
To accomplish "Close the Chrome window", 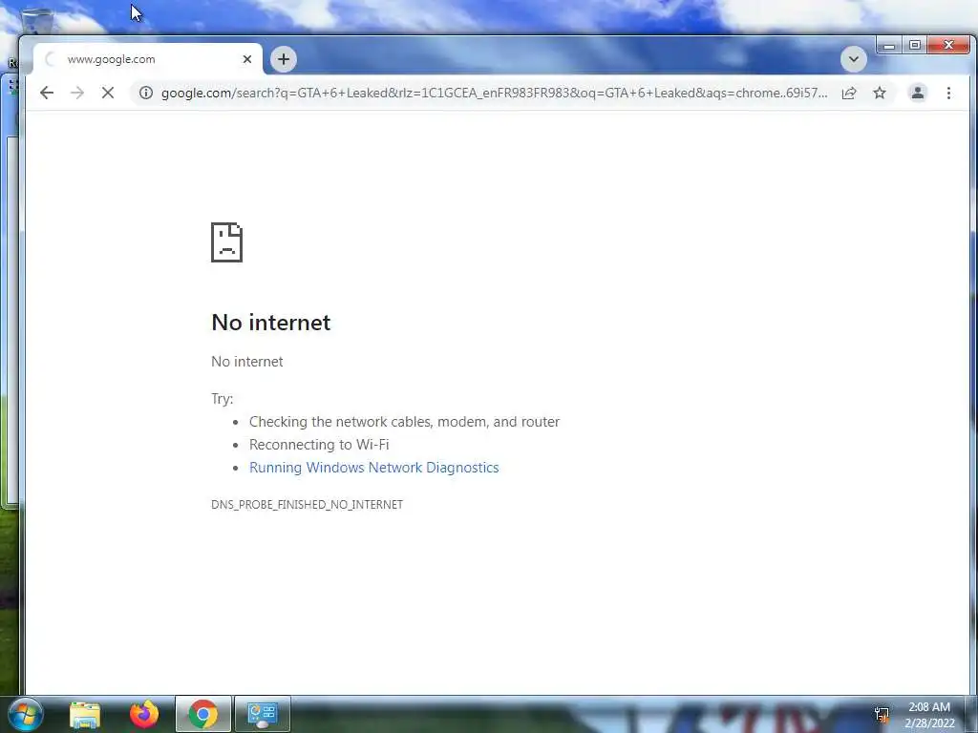I will [948, 46].
